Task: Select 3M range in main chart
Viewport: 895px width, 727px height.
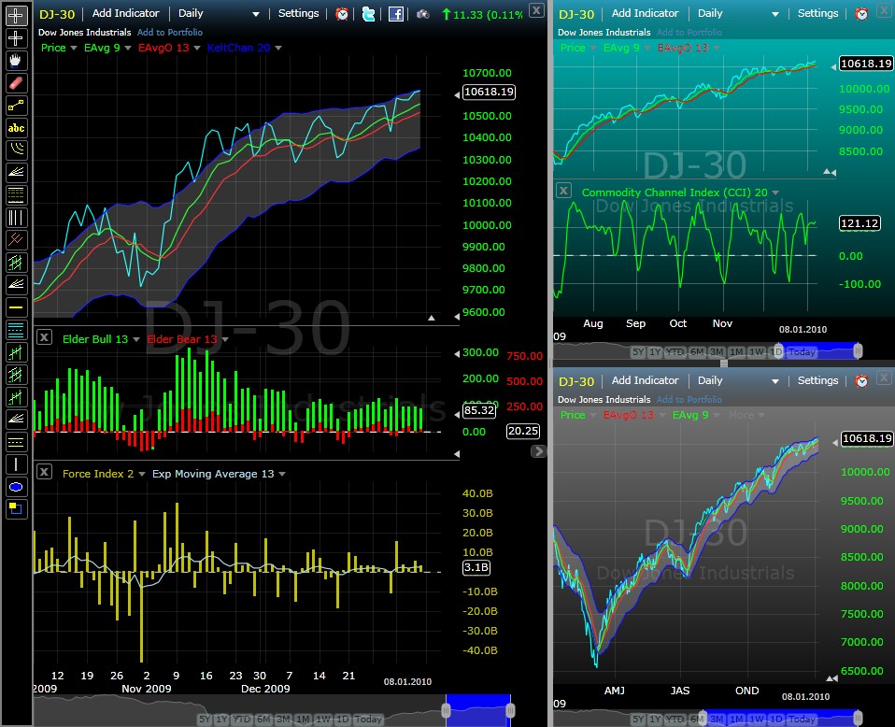Action: [x=284, y=719]
